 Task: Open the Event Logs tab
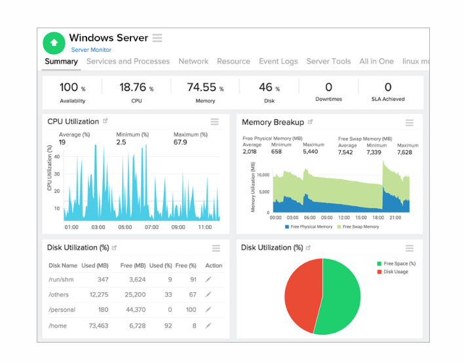coord(278,61)
